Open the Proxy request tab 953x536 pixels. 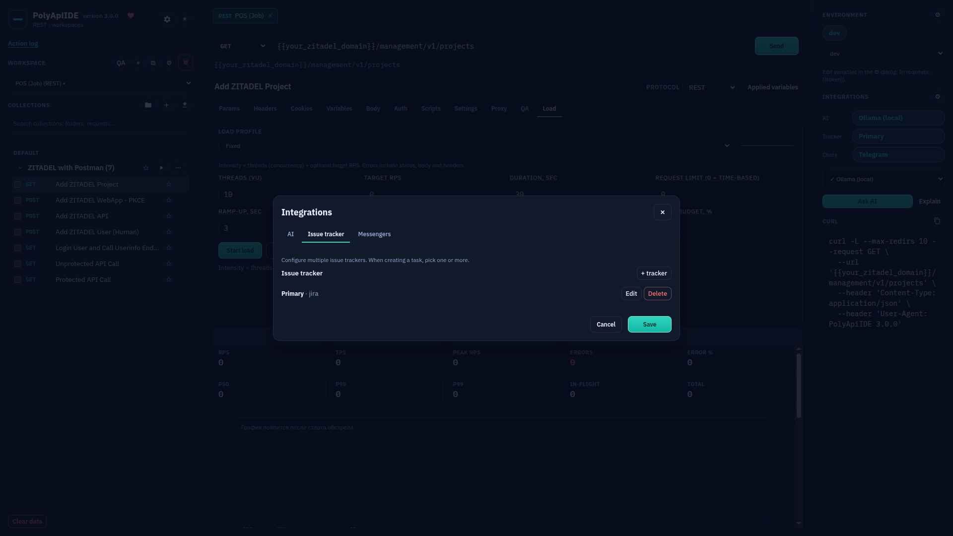pos(499,109)
